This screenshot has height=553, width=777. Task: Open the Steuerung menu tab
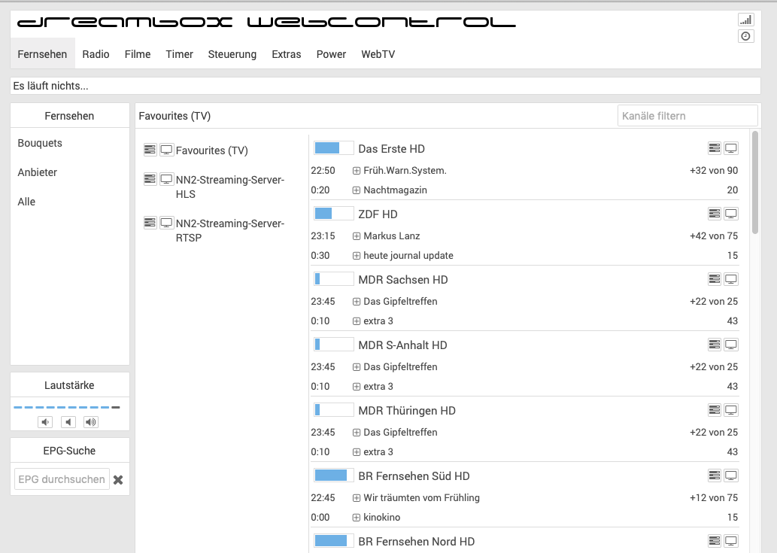[232, 54]
